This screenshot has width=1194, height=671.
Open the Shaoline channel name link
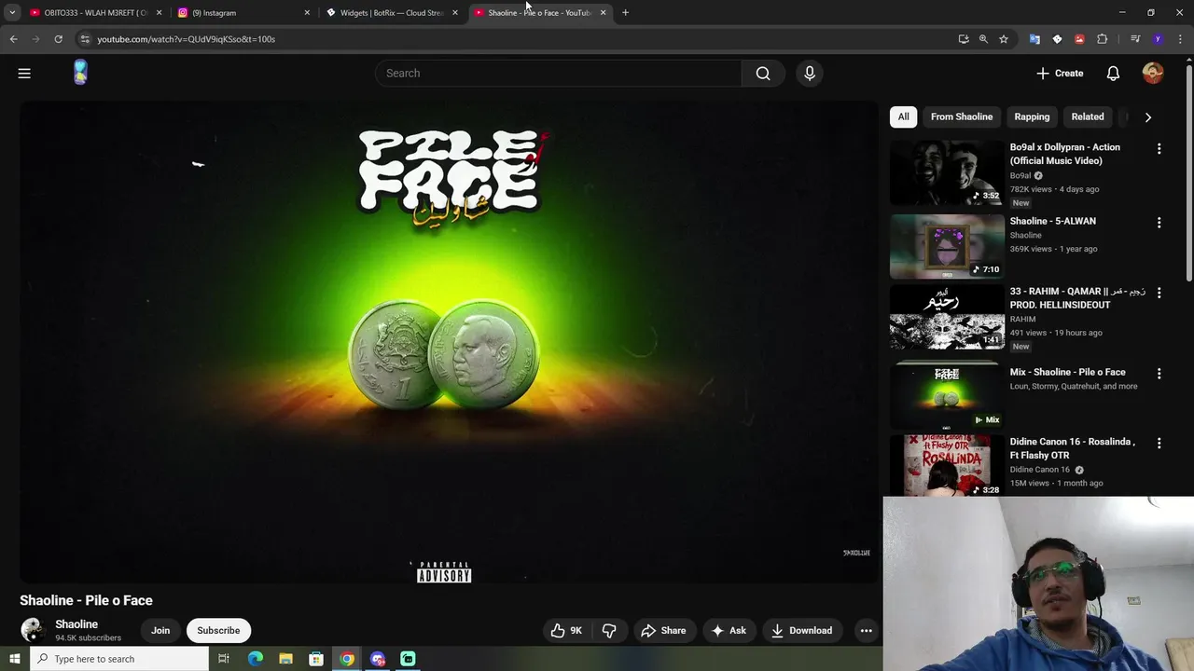76,624
